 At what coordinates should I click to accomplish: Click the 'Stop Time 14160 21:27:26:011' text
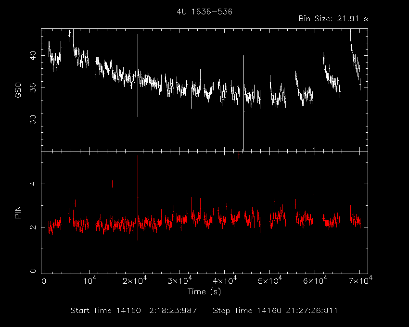pos(275,311)
